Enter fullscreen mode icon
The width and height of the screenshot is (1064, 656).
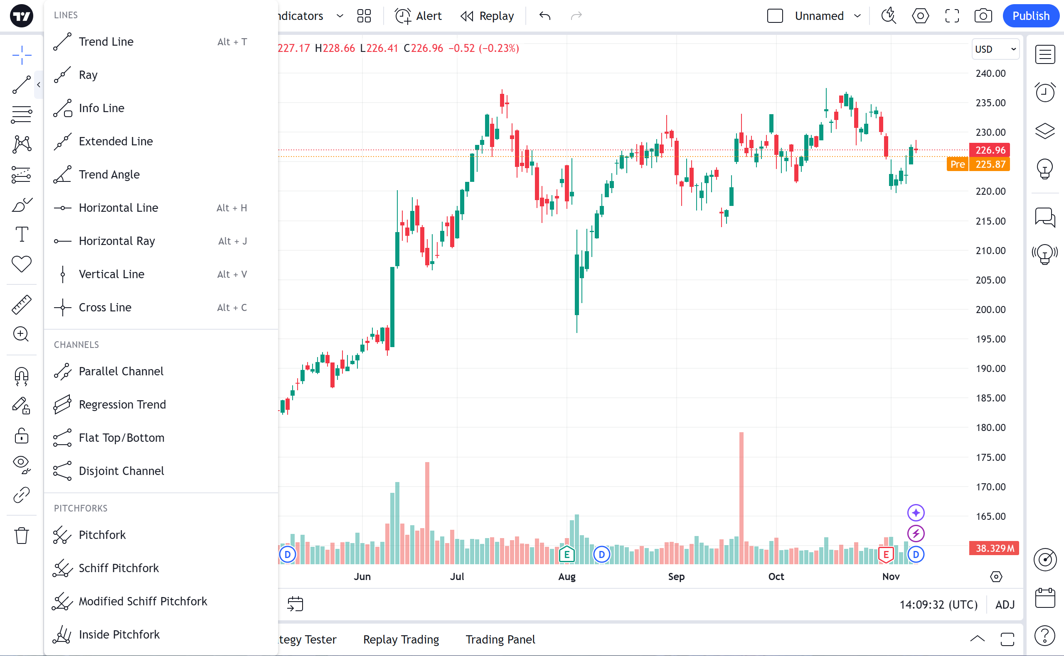pyautogui.click(x=951, y=16)
